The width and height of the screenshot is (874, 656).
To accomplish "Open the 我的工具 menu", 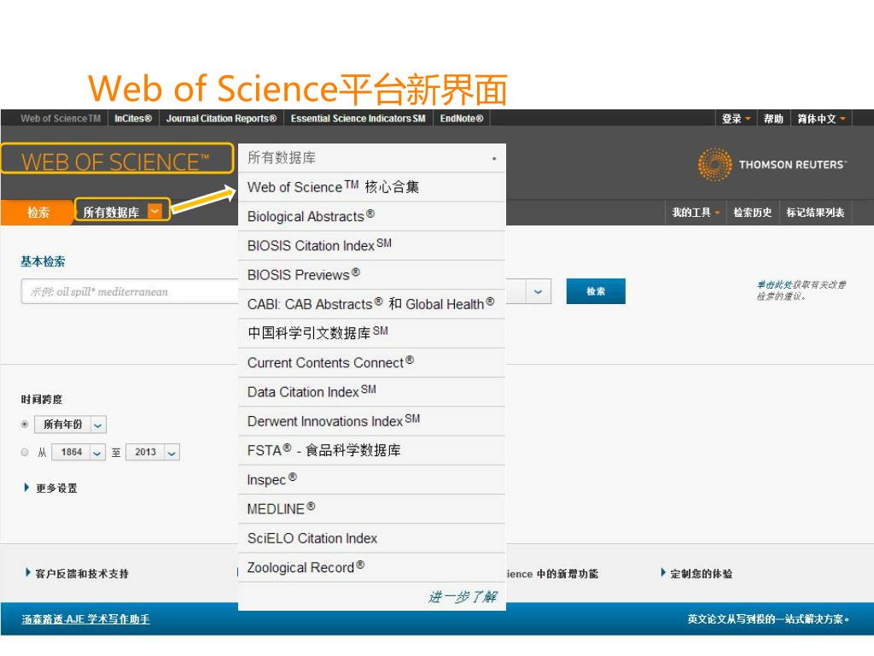I will pos(696,213).
